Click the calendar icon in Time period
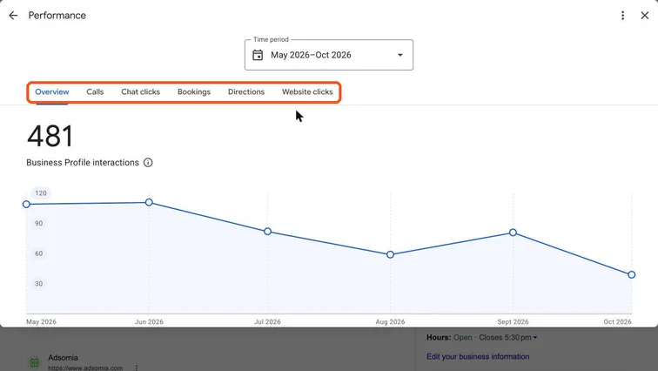The height and width of the screenshot is (371, 658). pos(258,55)
